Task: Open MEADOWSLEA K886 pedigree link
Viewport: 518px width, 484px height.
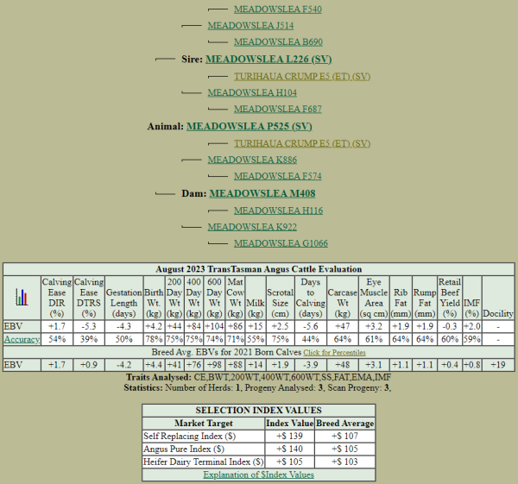Action: pyautogui.click(x=252, y=160)
